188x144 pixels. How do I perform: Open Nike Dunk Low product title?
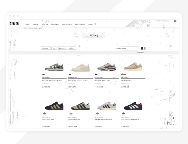click(x=52, y=80)
